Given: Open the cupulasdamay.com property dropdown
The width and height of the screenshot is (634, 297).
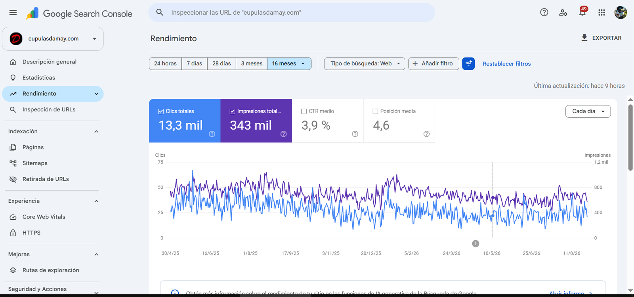Looking at the screenshot, I should [x=53, y=38].
